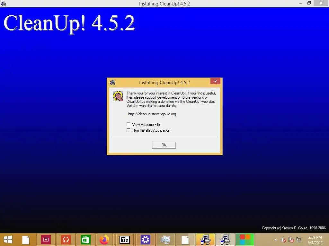Image resolution: width=329 pixels, height=246 pixels.
Task: Click the white page icon beside the monitor icon
Action: pos(185,240)
